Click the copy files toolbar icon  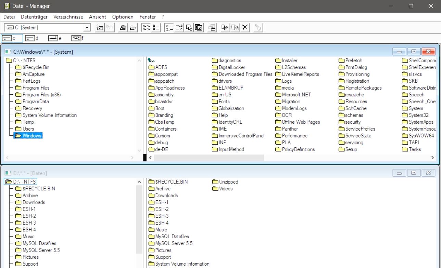[x=225, y=28]
